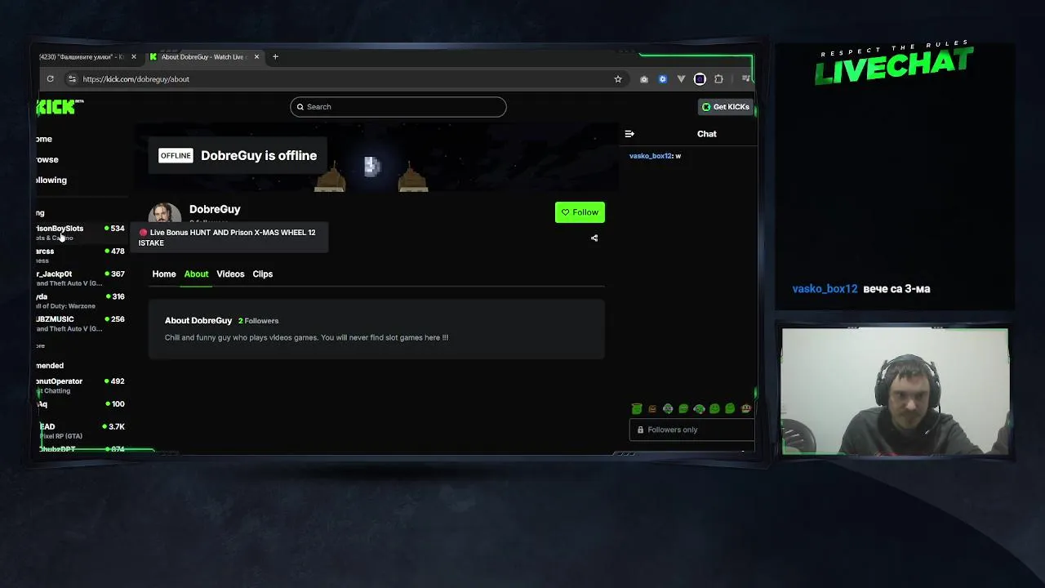Click the lock icon in the chat input
The height and width of the screenshot is (588, 1045).
click(640, 430)
